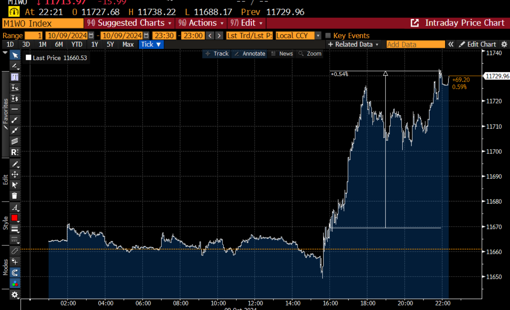
Task: Open the Tick interval dropdown
Action: point(151,44)
